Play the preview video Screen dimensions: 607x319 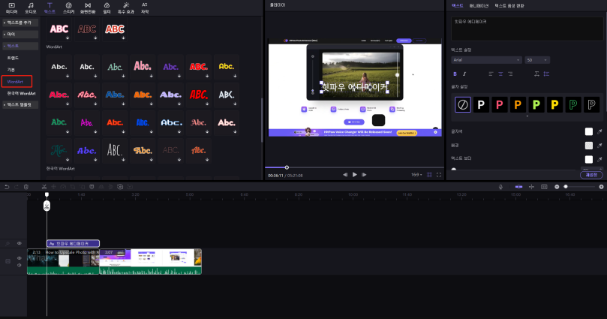click(355, 175)
